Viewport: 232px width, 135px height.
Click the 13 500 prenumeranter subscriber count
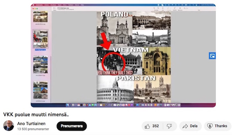click(x=33, y=129)
